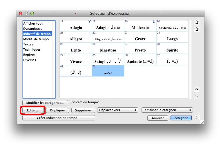
Task: Select the Dynamiques category
Action: (32, 29)
